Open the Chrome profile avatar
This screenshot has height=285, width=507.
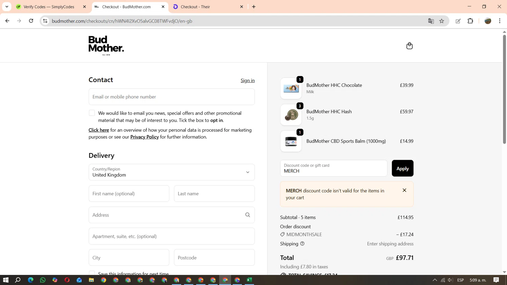pos(488,21)
